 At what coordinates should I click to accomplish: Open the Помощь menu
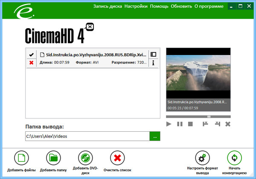(159, 6)
